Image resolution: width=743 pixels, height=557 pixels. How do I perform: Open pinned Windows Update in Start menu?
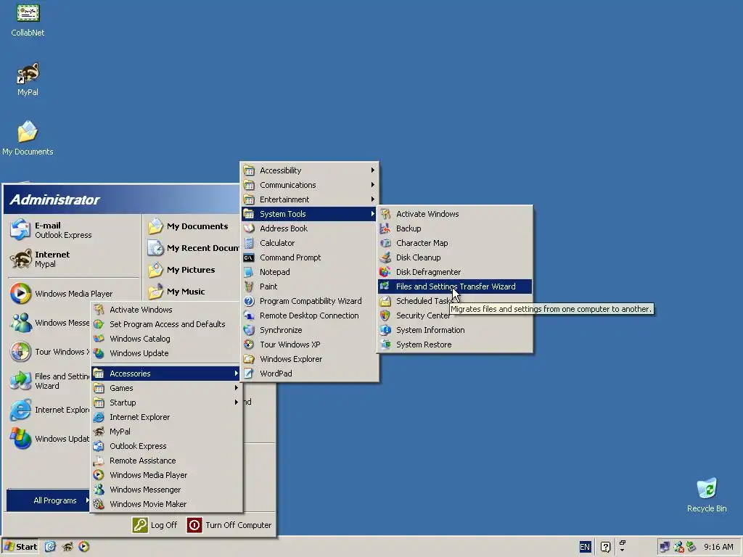click(50, 439)
